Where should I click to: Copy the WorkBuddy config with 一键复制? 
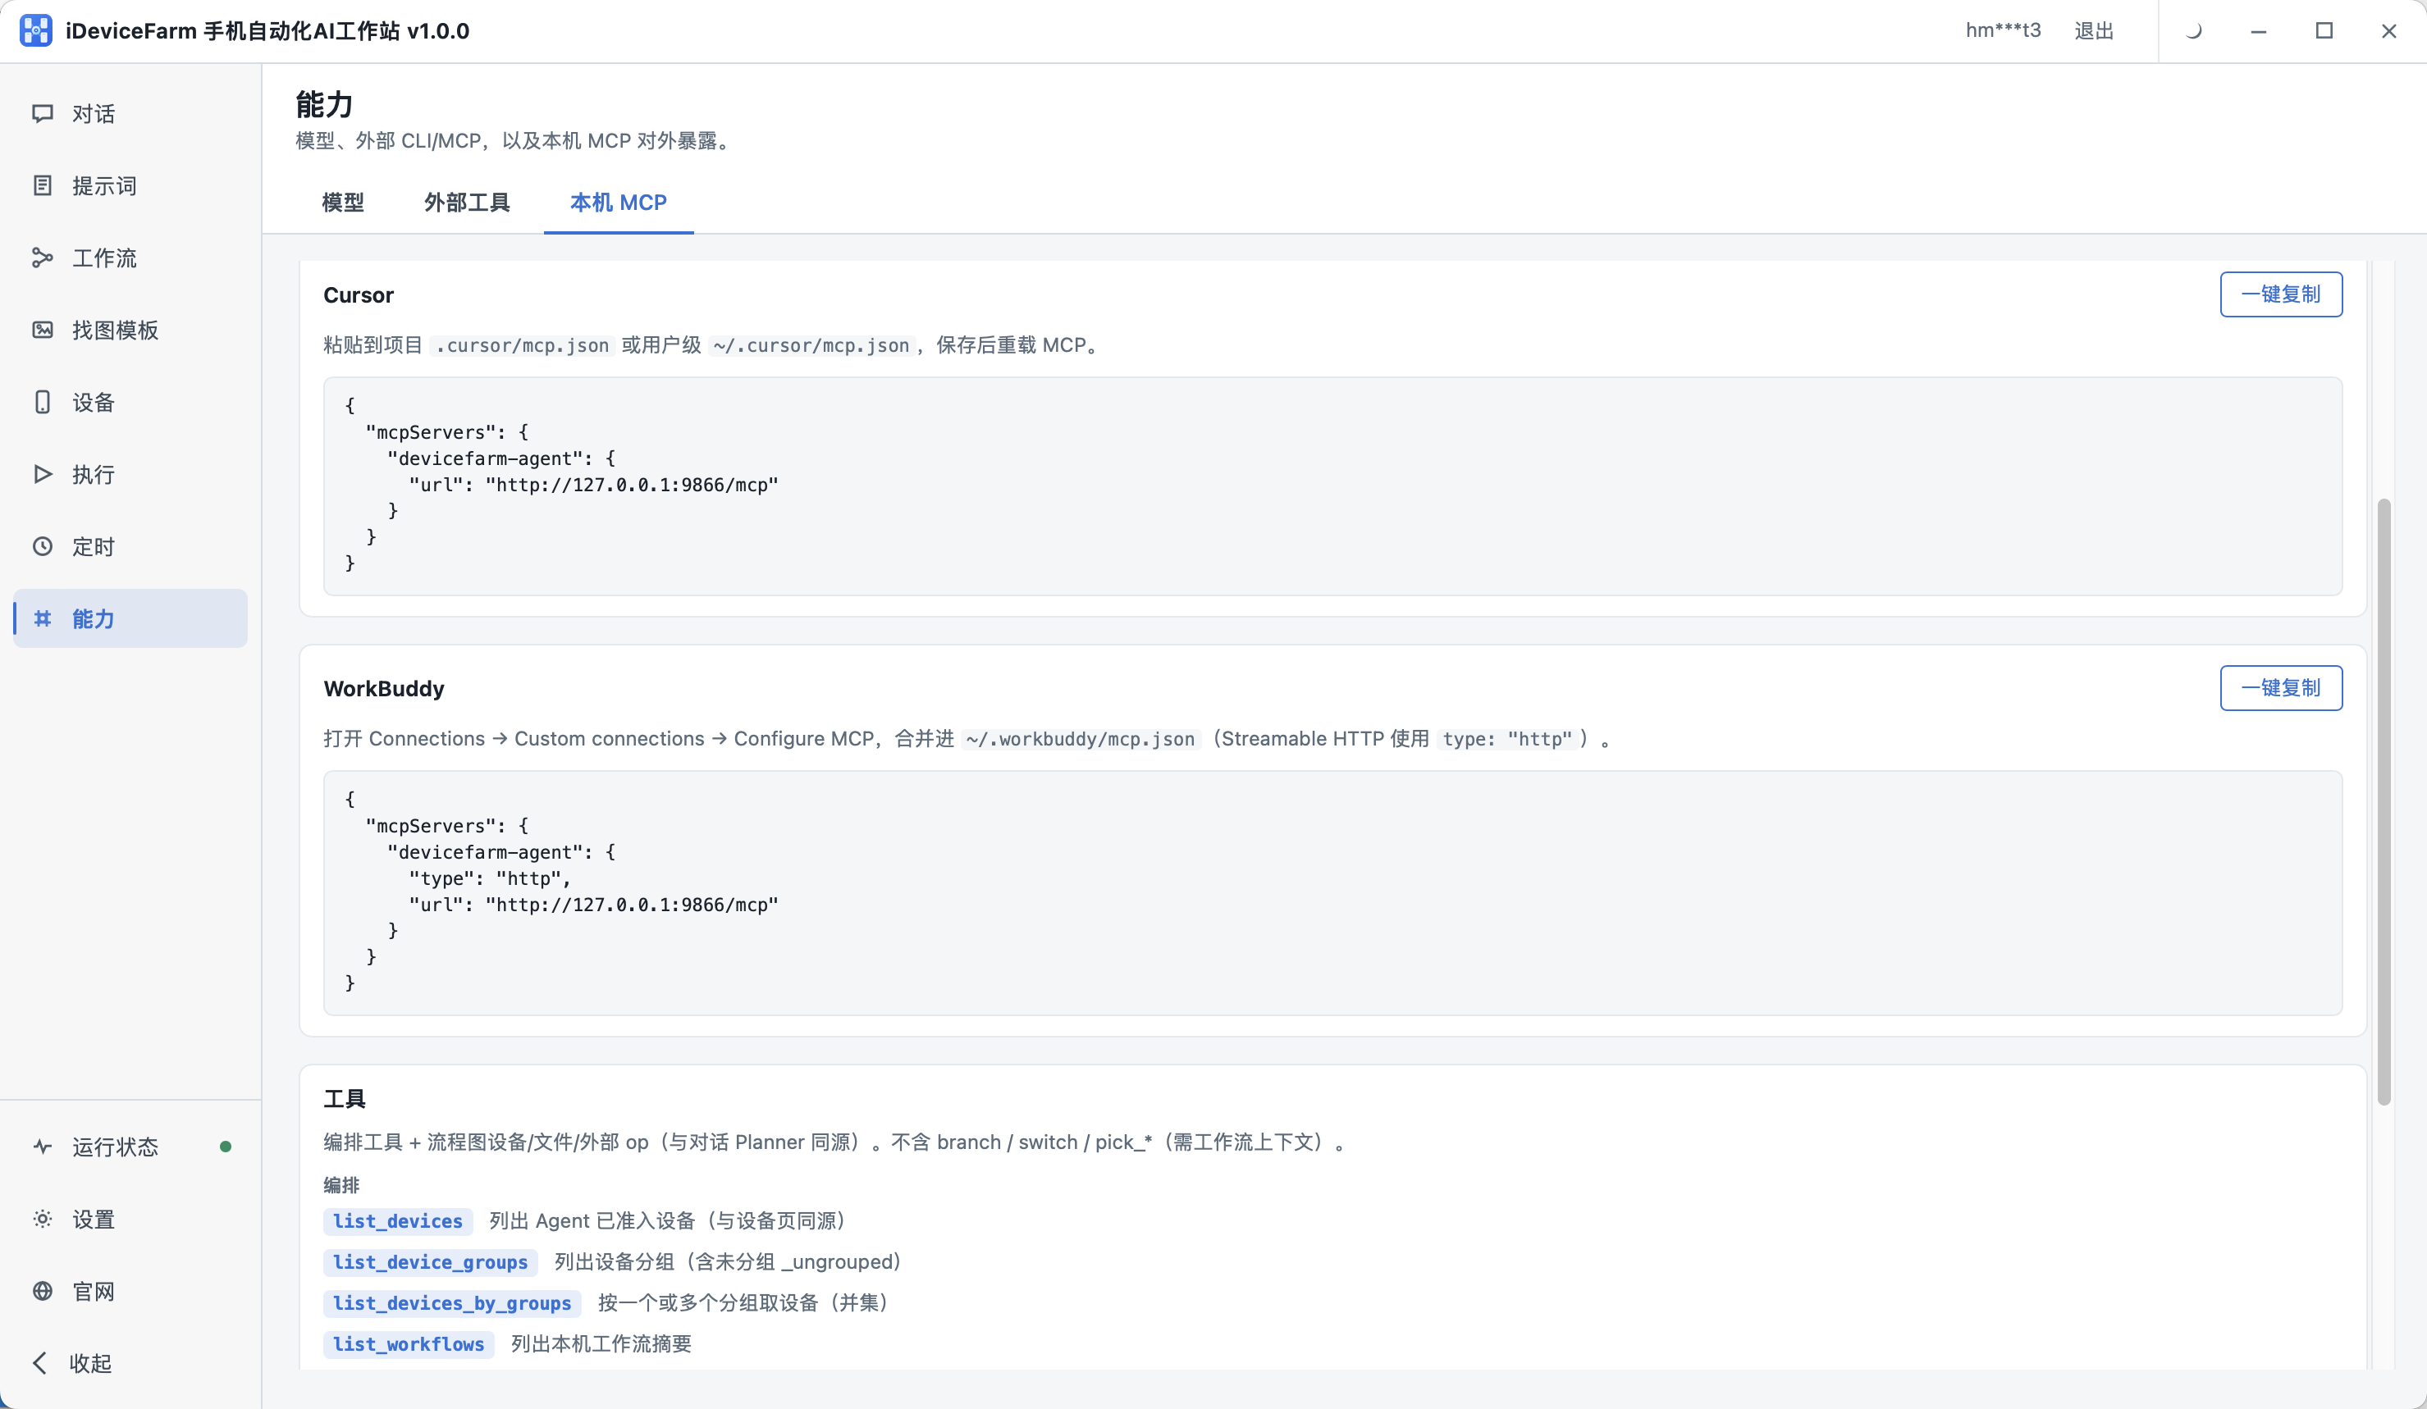click(x=2281, y=688)
